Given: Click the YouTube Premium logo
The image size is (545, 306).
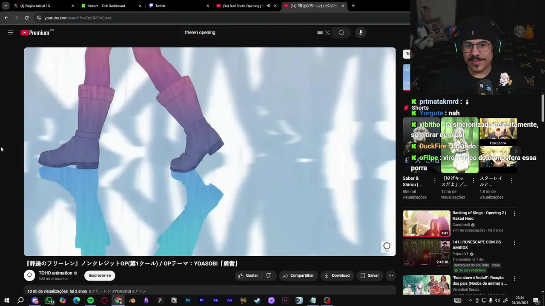Looking at the screenshot, I should (35, 33).
